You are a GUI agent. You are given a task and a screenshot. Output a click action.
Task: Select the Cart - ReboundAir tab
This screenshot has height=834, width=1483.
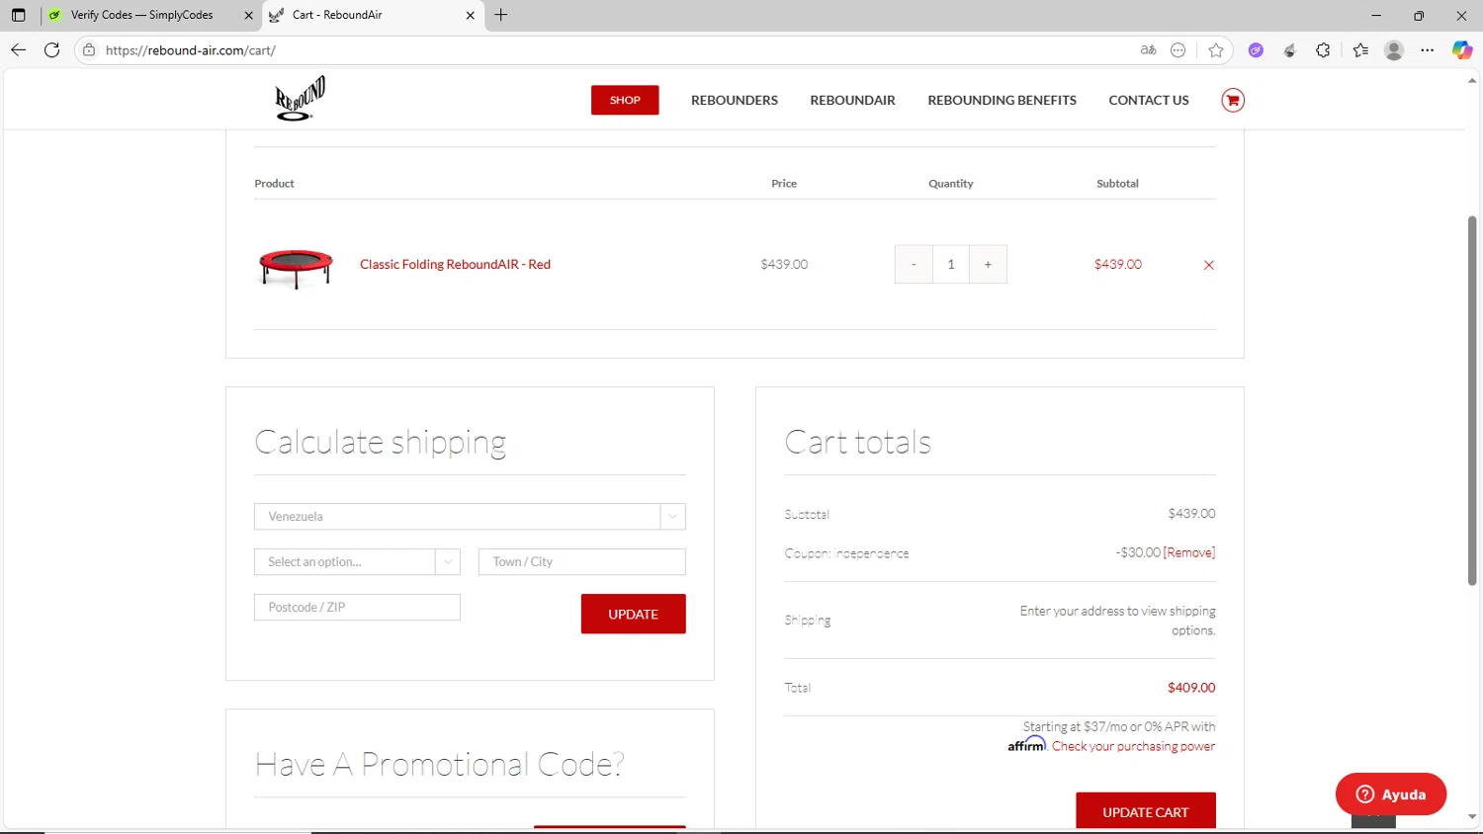click(x=361, y=15)
